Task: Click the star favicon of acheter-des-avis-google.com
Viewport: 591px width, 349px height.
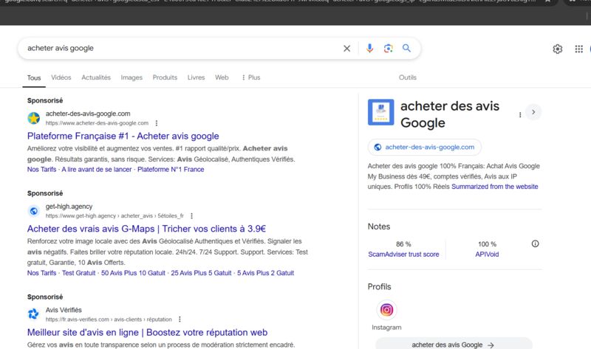Action: pyautogui.click(x=33, y=118)
